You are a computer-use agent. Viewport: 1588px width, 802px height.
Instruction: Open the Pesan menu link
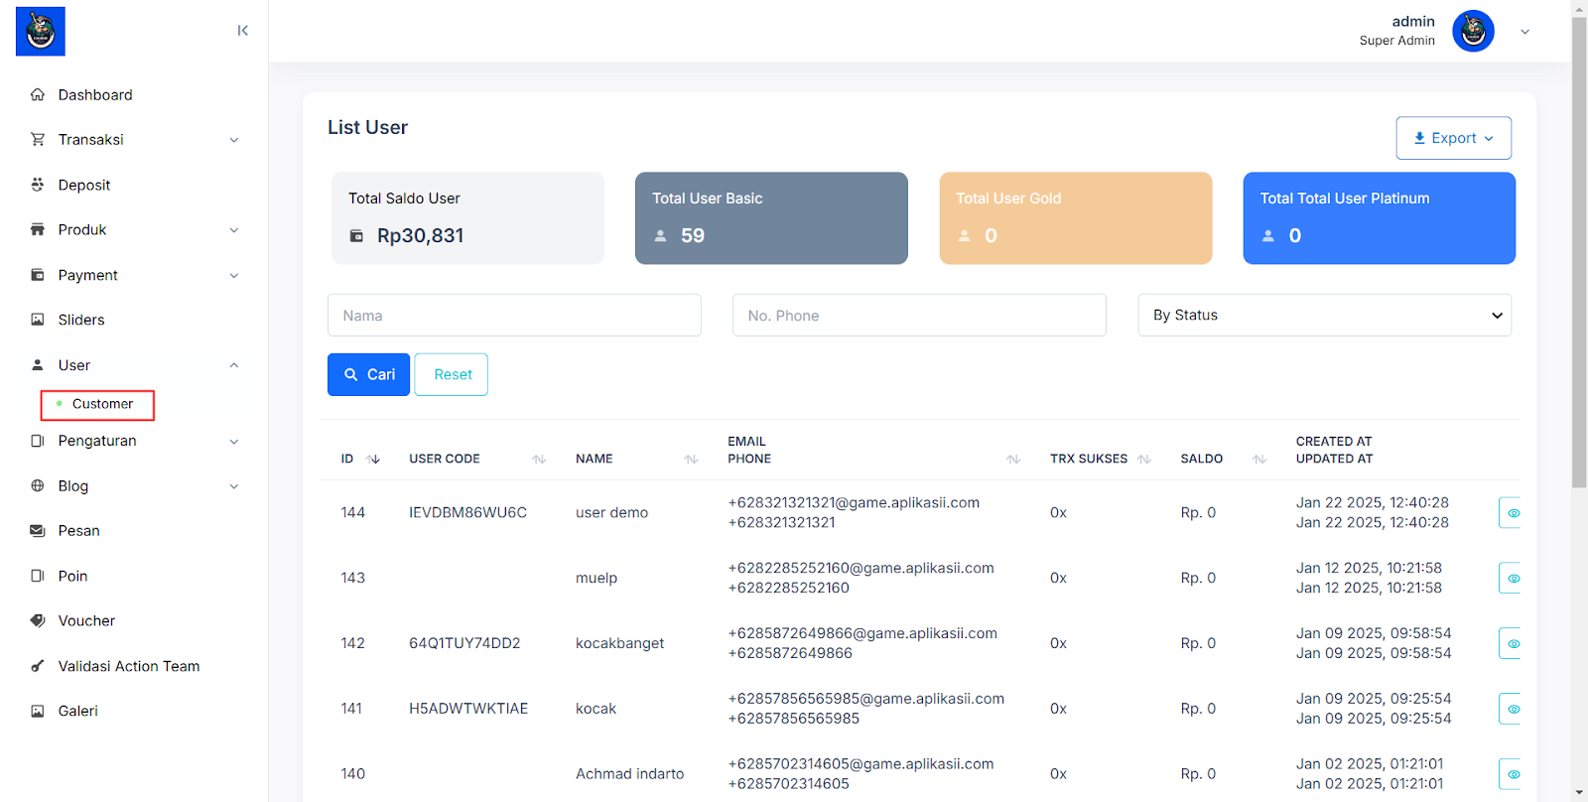pos(78,530)
